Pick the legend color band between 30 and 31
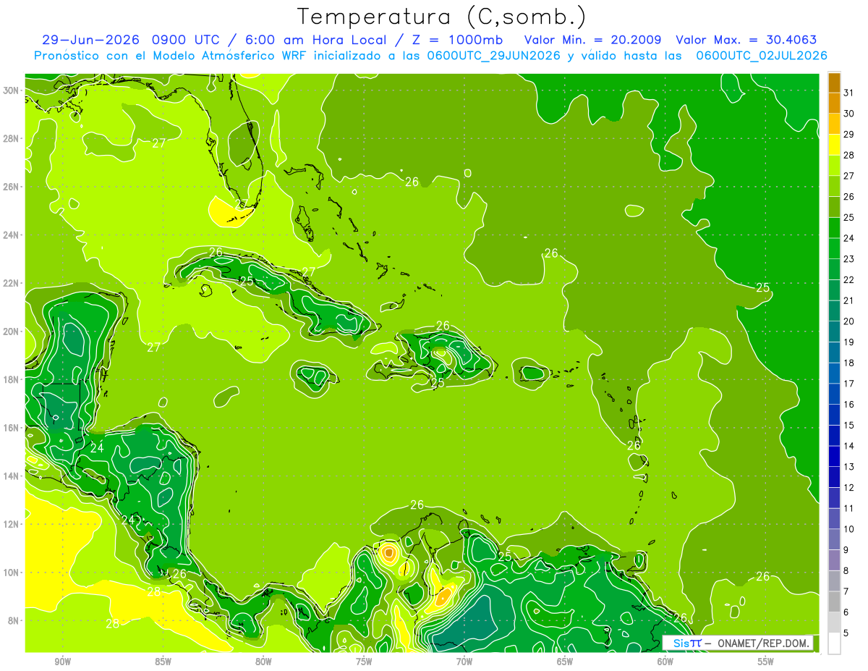Viewport: 868px width, 671px height. click(834, 104)
